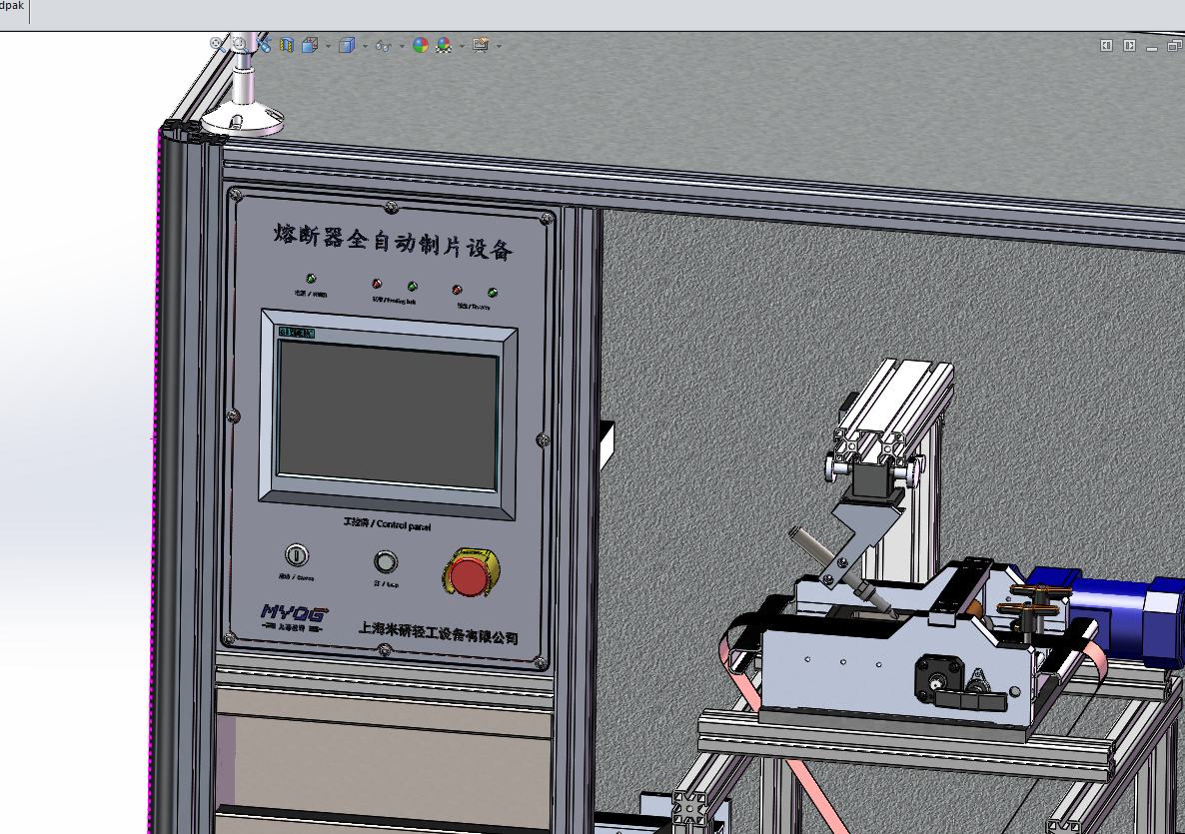Expand the View Orientation dropdown arrow
Screen dimensions: 1185x834
click(x=328, y=46)
